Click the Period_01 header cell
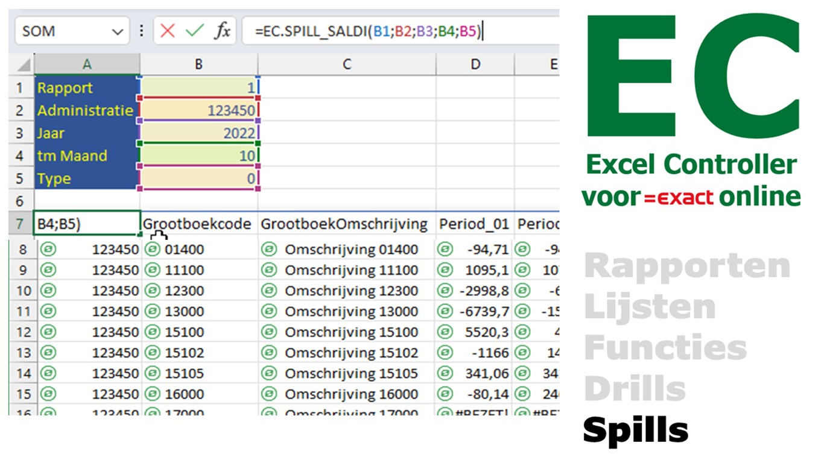 475,224
